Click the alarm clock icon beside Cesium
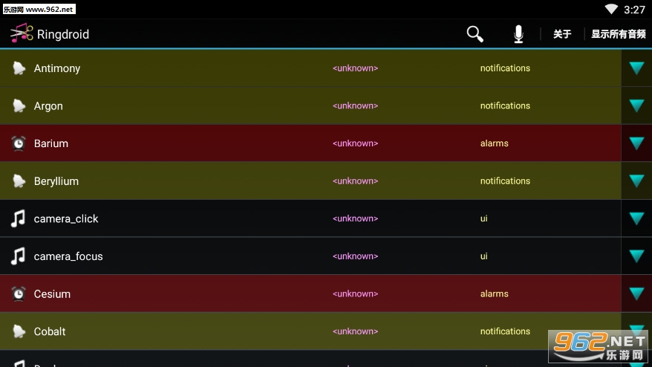 (19, 293)
